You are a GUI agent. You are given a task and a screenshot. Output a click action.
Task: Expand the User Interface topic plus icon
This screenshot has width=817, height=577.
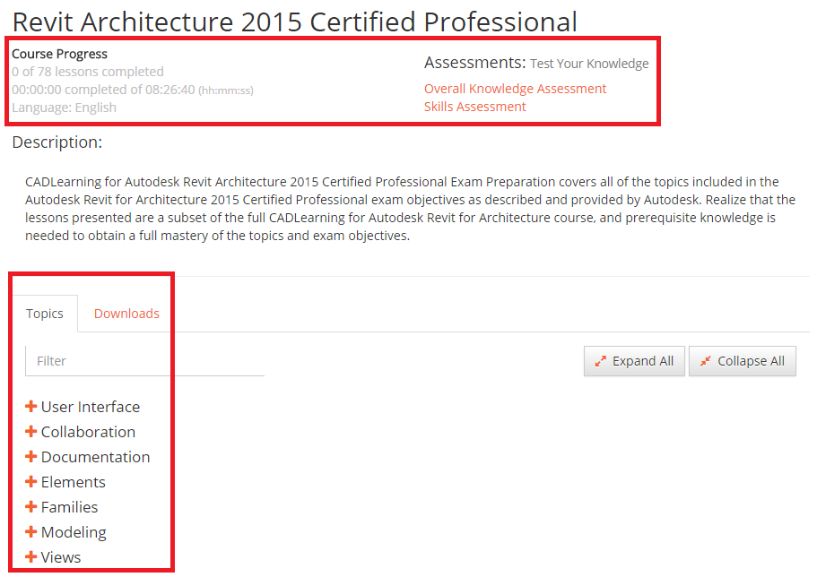click(x=30, y=406)
